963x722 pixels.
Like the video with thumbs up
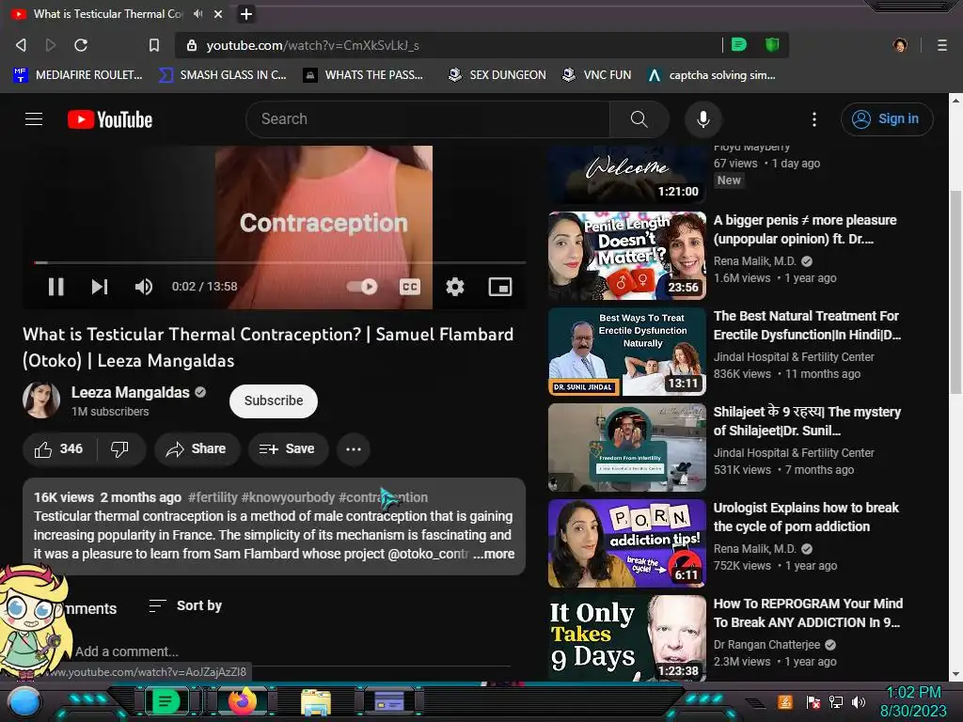click(x=59, y=449)
